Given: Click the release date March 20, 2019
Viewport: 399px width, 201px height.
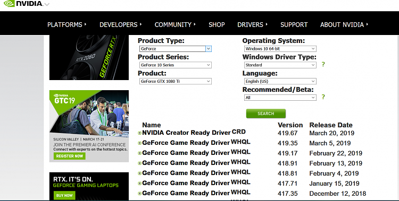Looking at the screenshot, I should 332,133.
